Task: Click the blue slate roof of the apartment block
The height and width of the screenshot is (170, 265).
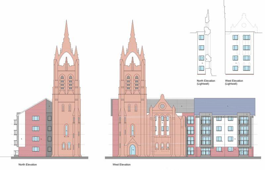Action: 224,106
